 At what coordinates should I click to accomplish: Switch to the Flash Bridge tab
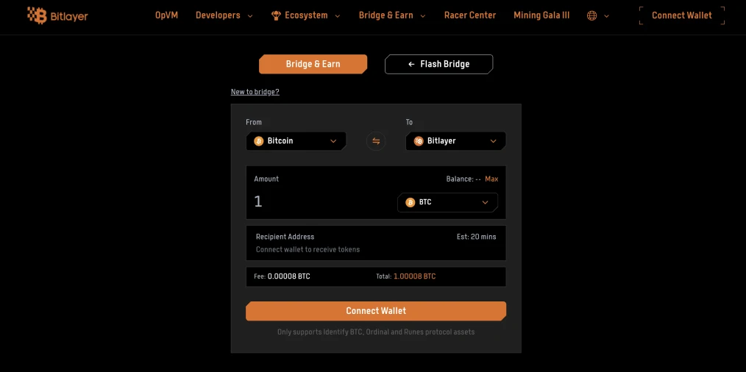(x=438, y=64)
